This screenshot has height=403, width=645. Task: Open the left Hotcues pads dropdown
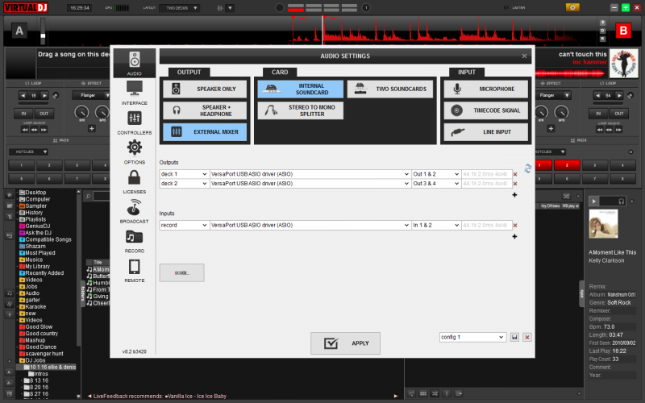pyautogui.click(x=28, y=152)
